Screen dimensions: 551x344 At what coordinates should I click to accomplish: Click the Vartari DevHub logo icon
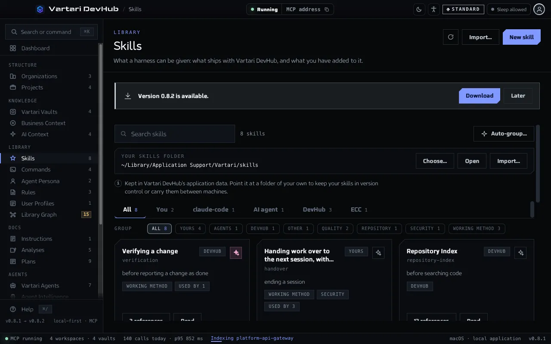coord(40,9)
